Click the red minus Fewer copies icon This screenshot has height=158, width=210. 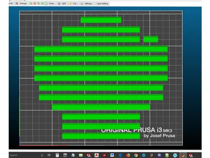tap(35, 3)
